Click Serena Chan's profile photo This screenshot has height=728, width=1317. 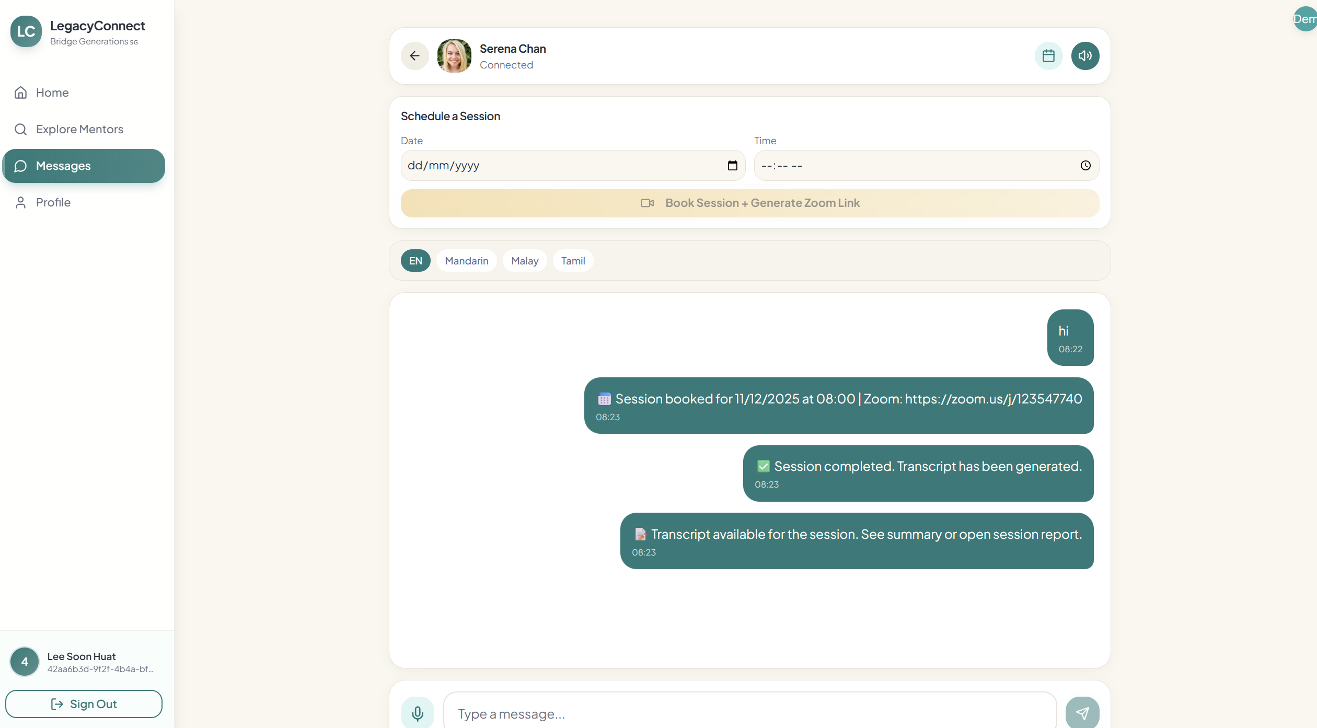click(454, 56)
